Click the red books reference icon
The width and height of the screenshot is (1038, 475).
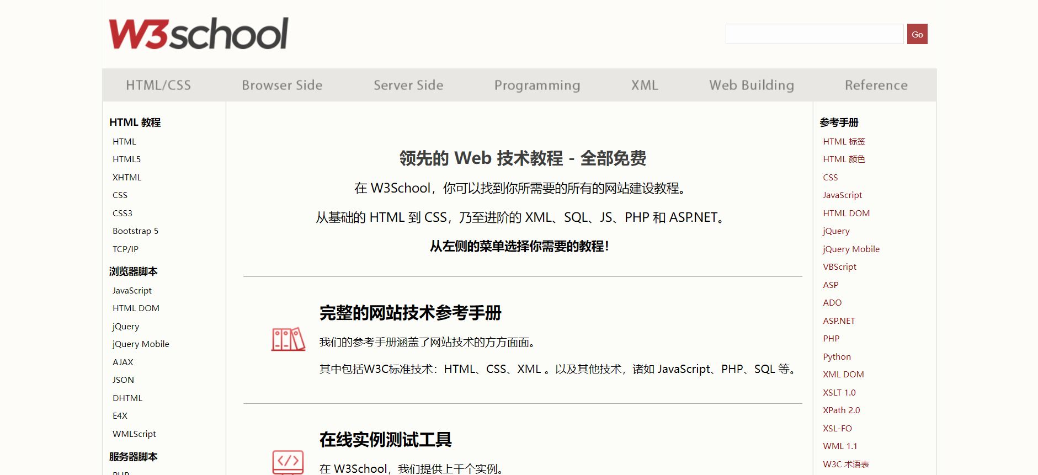(288, 339)
